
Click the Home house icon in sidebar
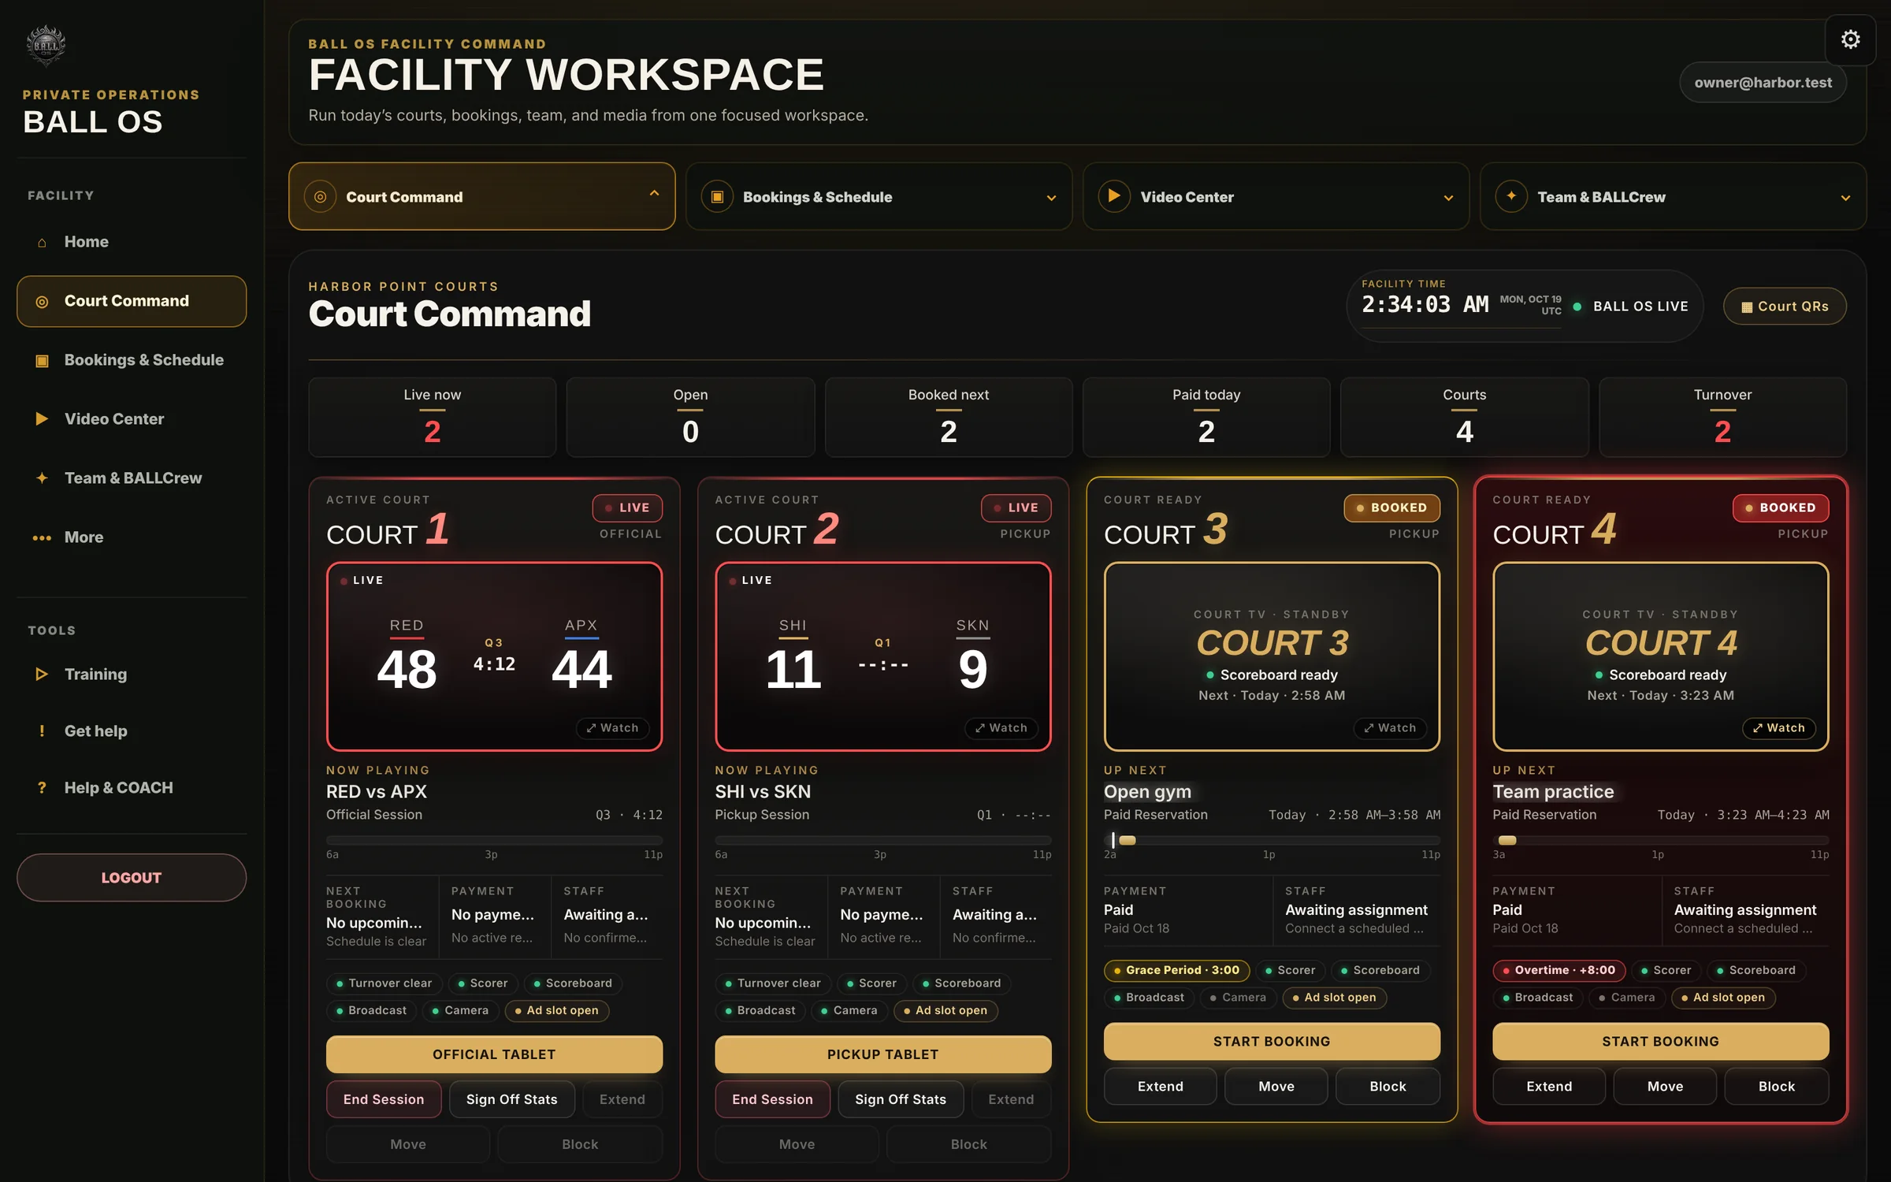42,243
